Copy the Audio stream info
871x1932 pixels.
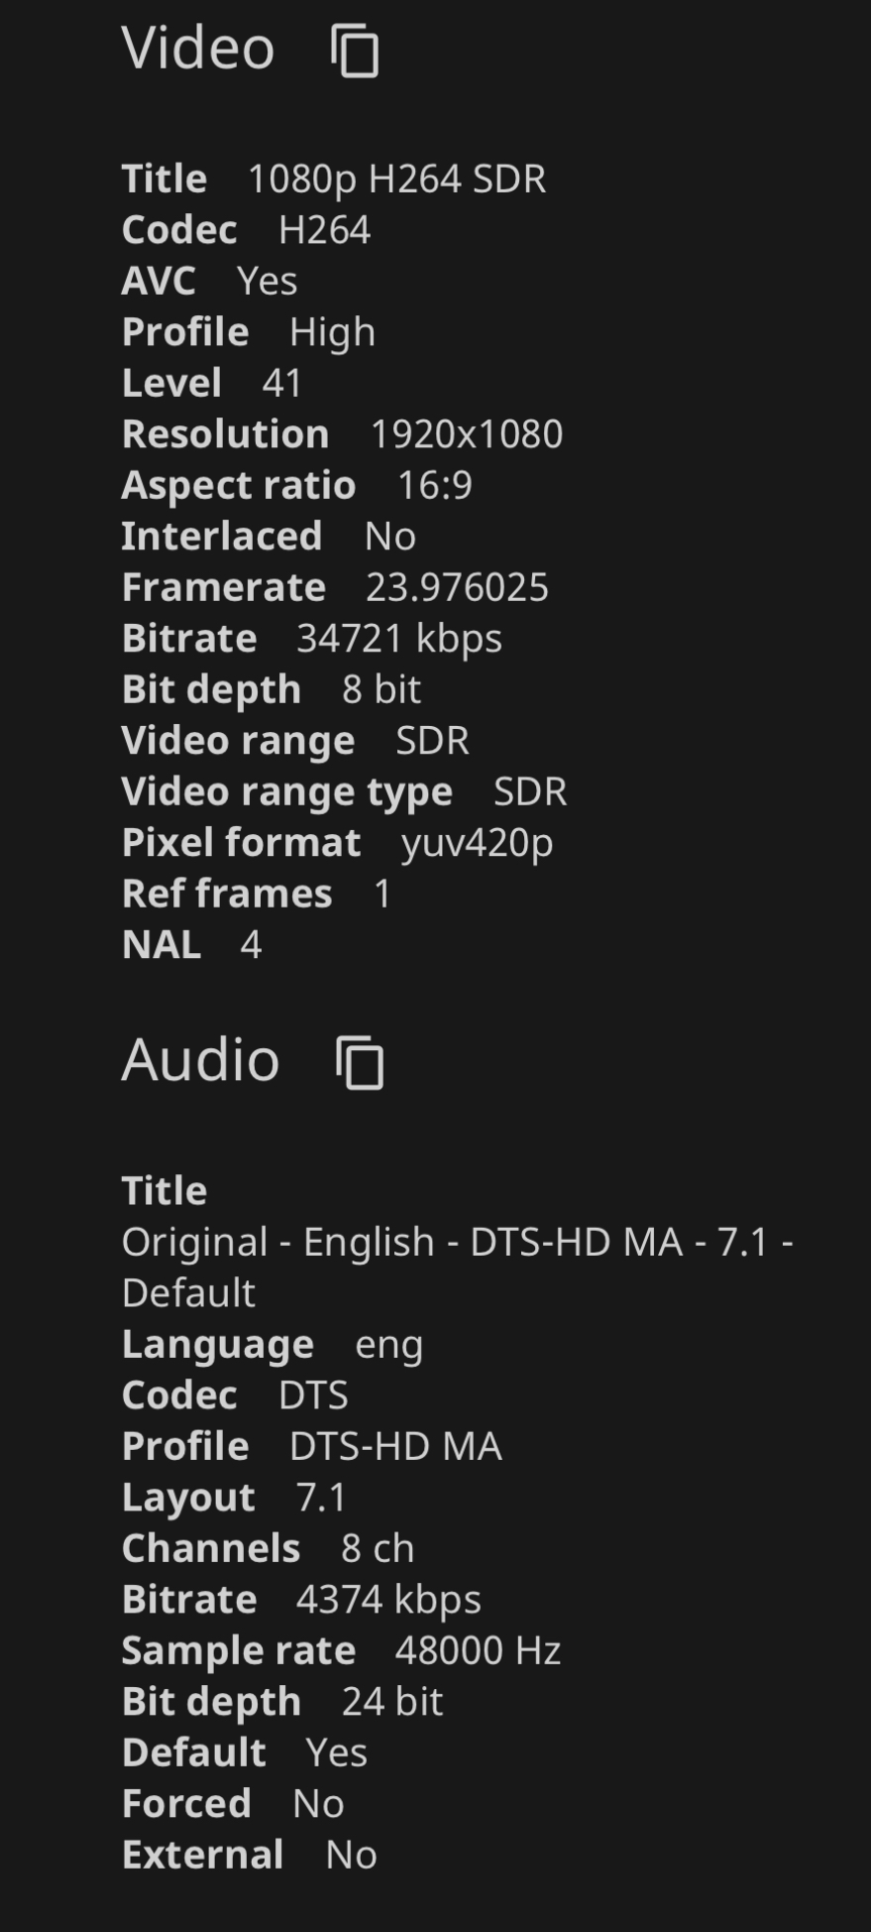tap(360, 1063)
